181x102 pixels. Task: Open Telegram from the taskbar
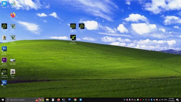click(x=81, y=100)
